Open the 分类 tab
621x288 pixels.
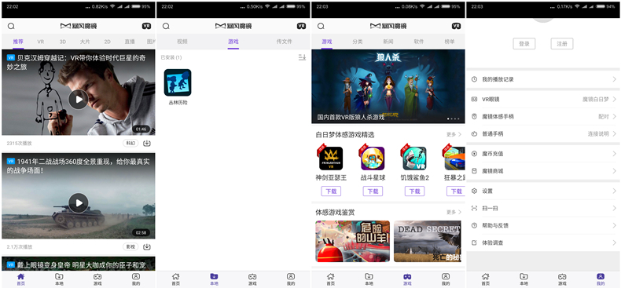(358, 42)
